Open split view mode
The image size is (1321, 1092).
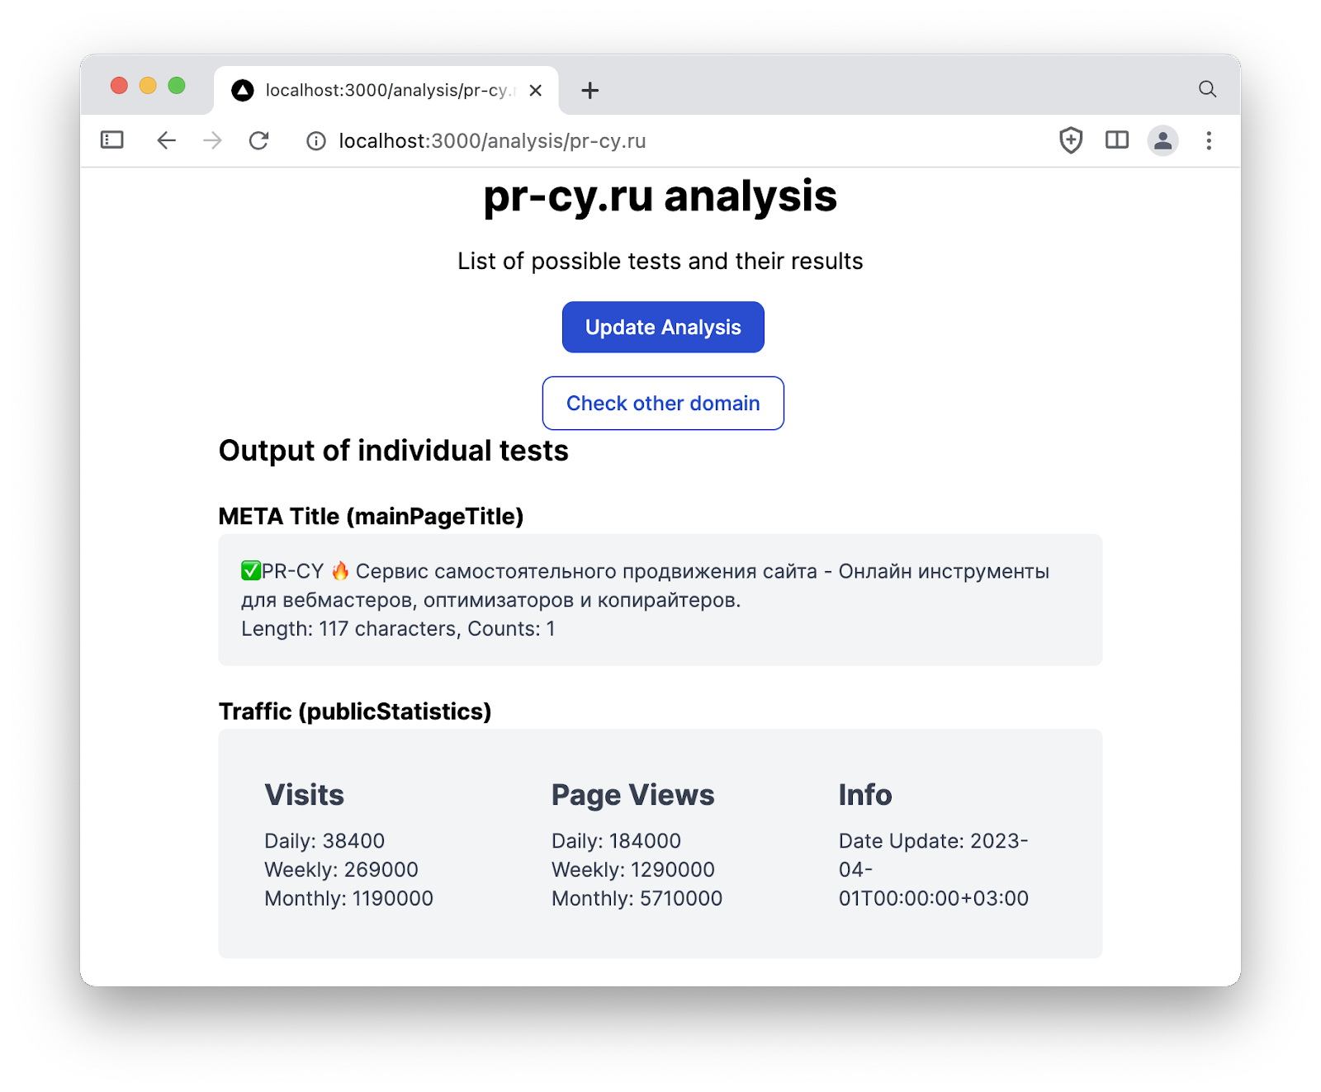pos(1116,140)
